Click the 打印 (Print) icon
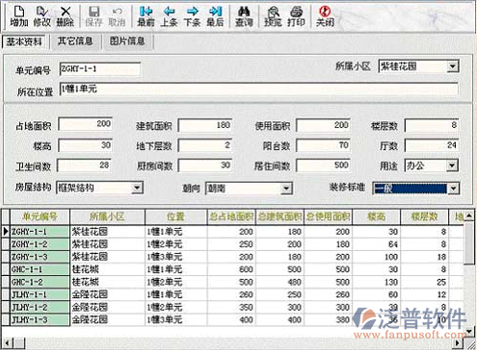477x350 pixels. [x=296, y=16]
